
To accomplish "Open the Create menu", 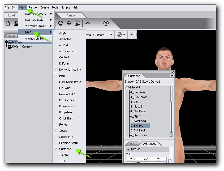I will 45,7.
